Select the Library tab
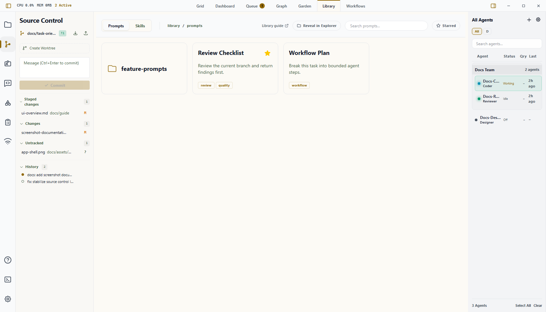The image size is (546, 312). tap(329, 6)
